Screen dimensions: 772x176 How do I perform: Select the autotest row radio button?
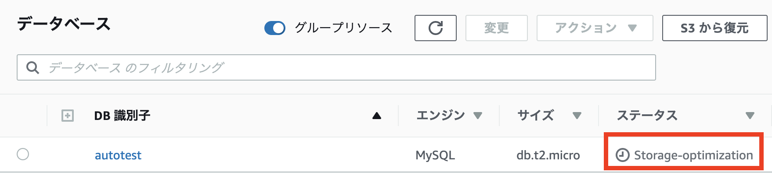pyautogui.click(x=23, y=155)
